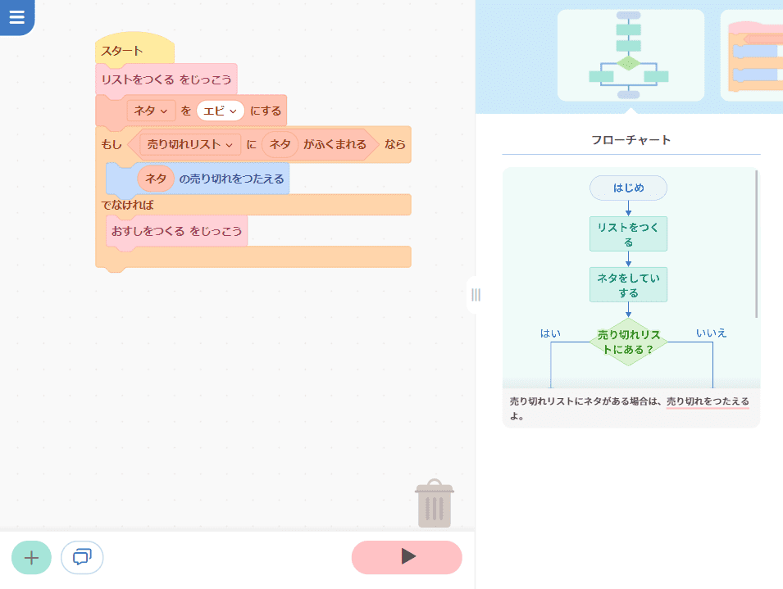Select the の売り切れをつたえる block
Image resolution: width=783 pixels, height=589 pixels.
click(x=230, y=179)
